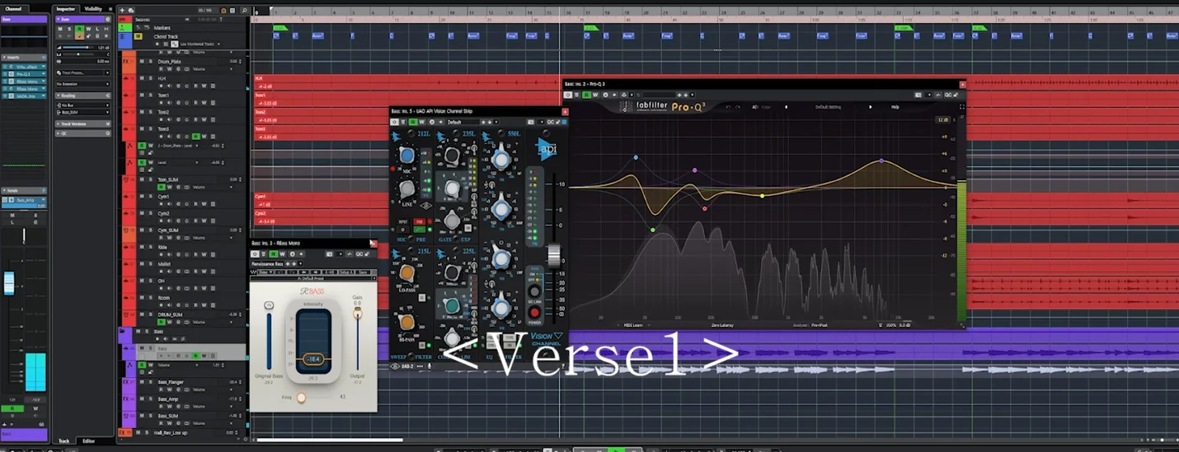This screenshot has width=1179, height=452.
Task: Click the RBass In button
Action: (269, 305)
